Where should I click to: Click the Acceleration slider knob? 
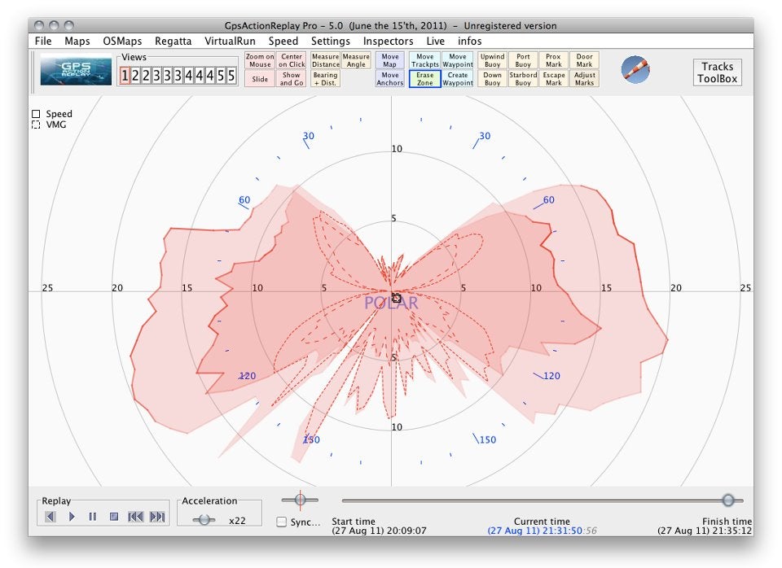pyautogui.click(x=204, y=520)
